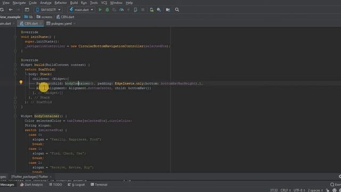Switch to the main.dart editor tab
This screenshot has width=341, height=192.
(5, 23)
